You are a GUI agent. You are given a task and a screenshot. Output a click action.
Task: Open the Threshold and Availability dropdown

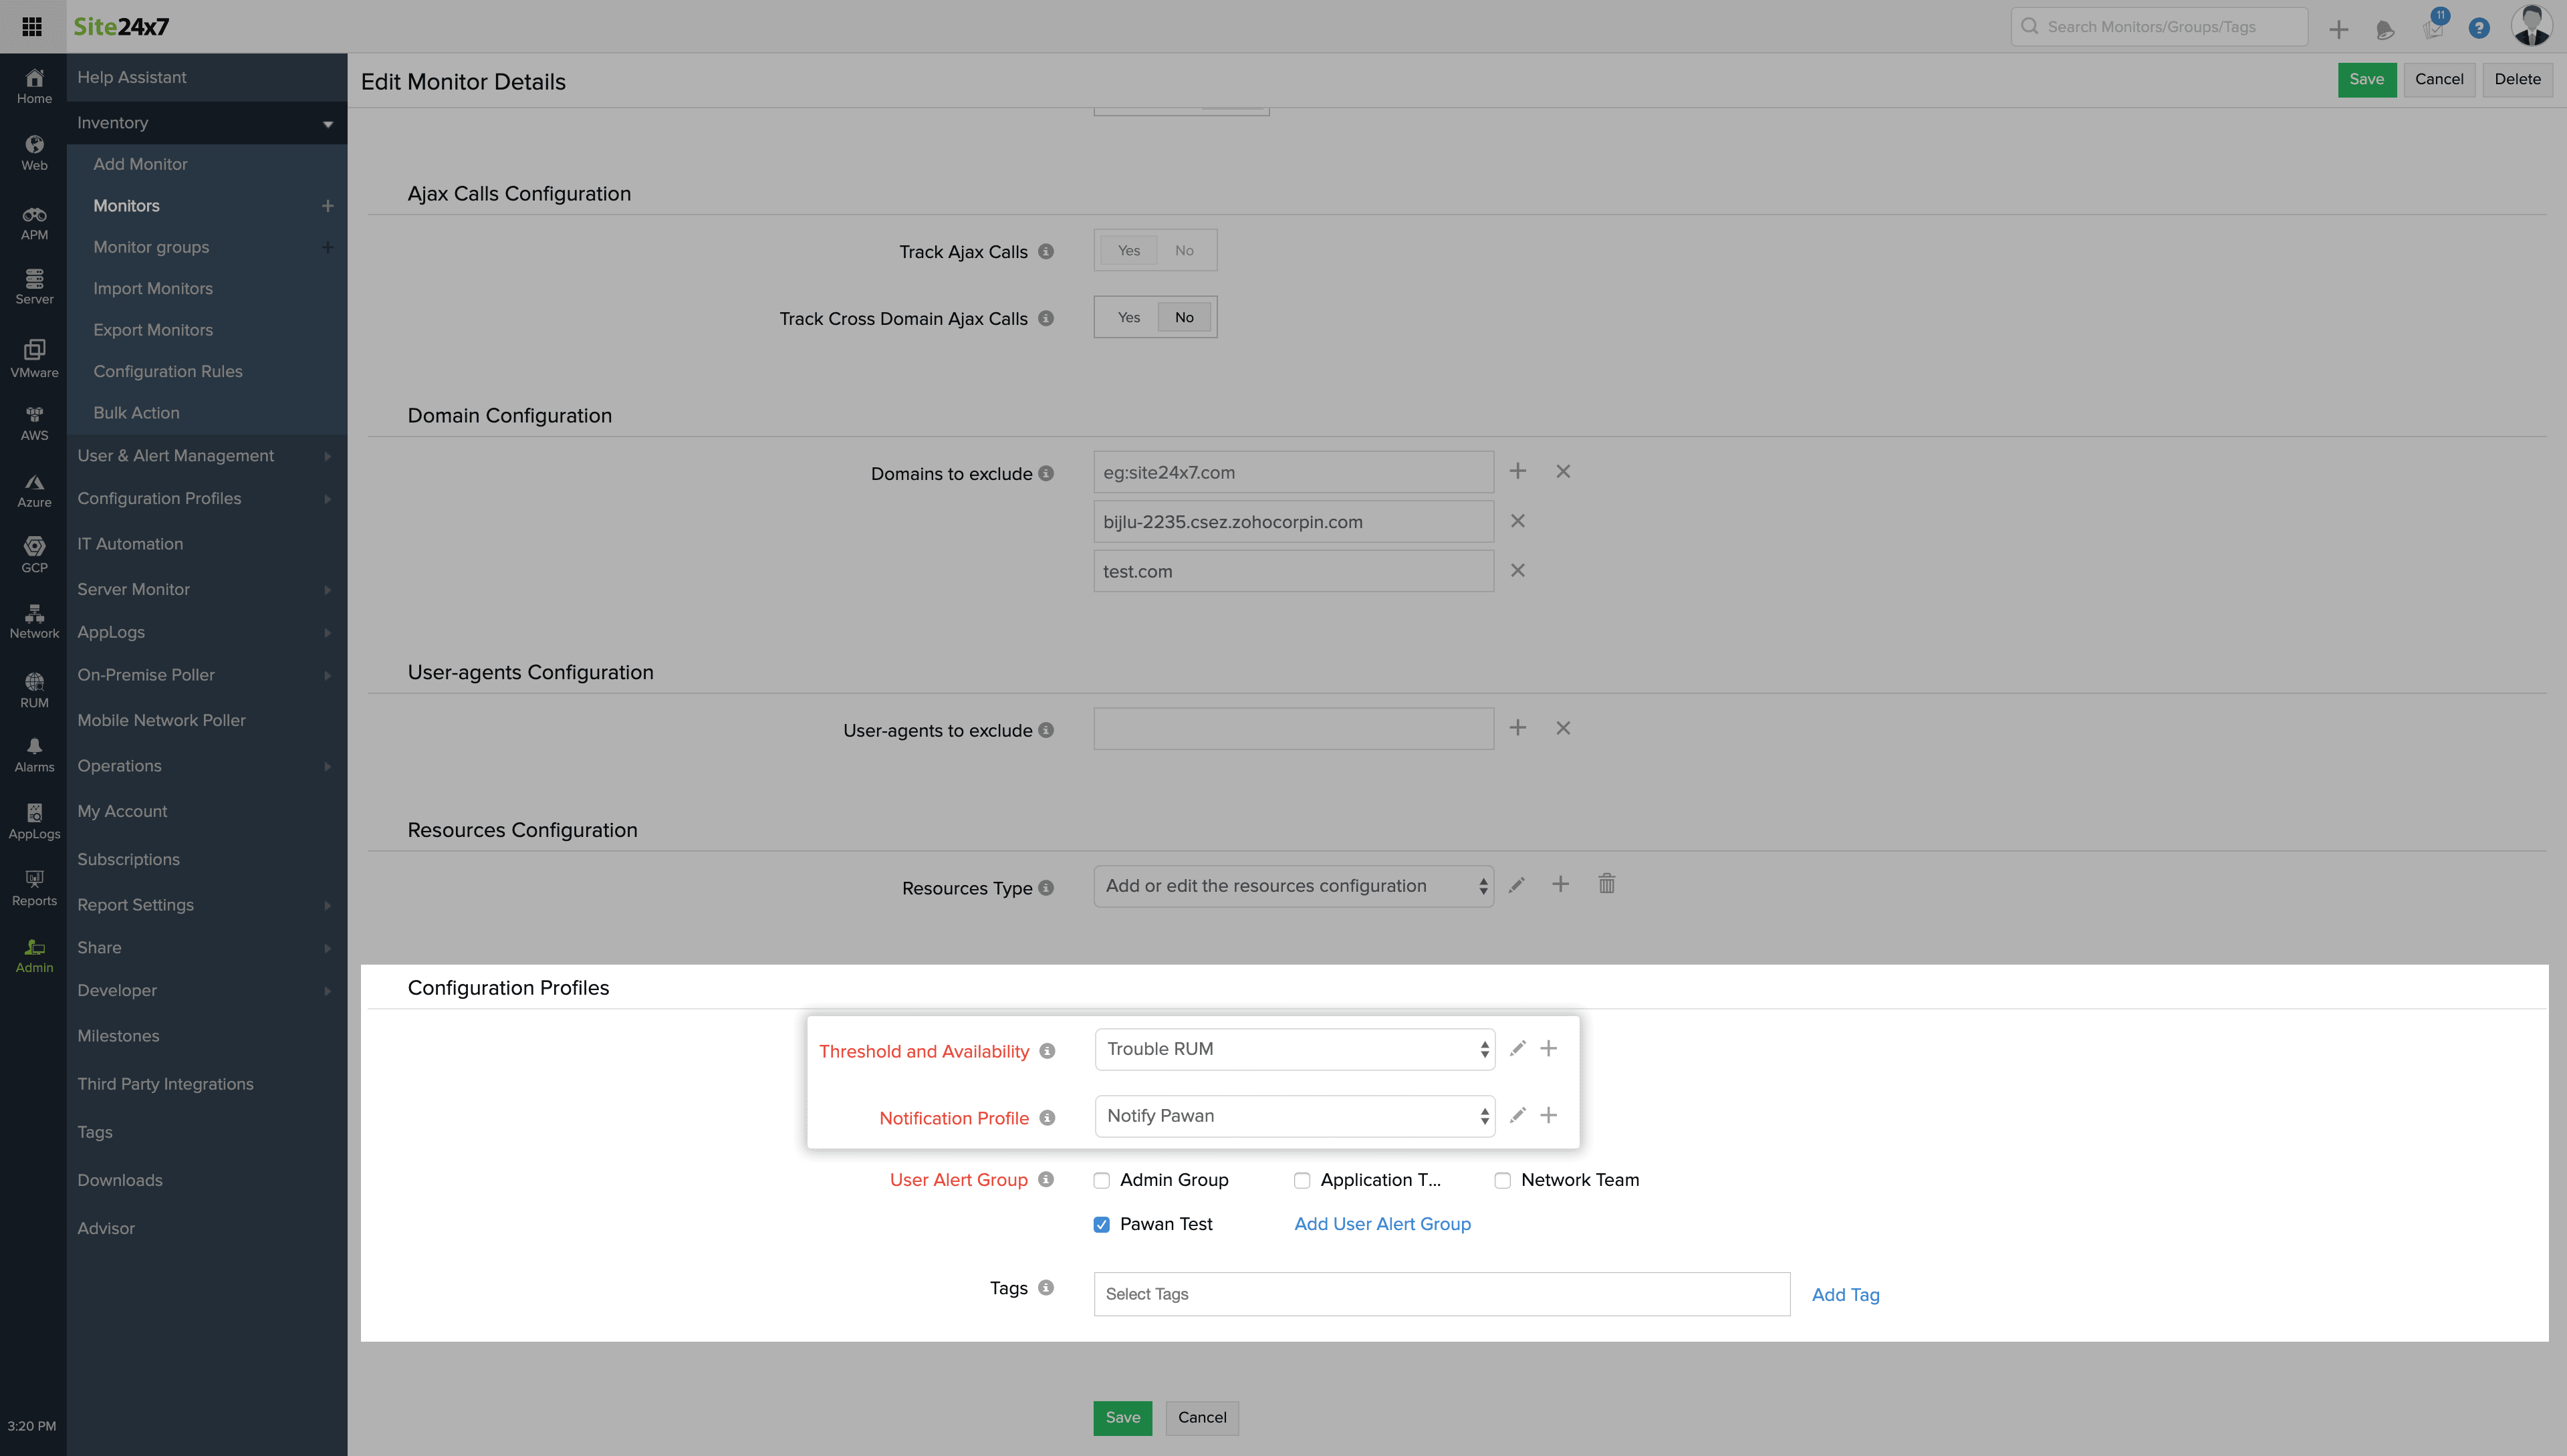coord(1294,1049)
